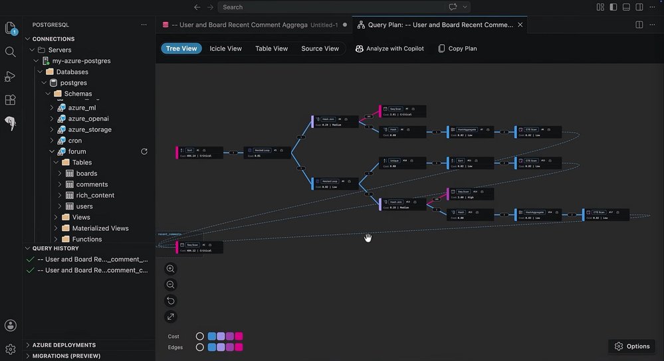Viewport: 664px width, 361px height.
Task: Zoom in on the query plan
Action: pos(171,269)
